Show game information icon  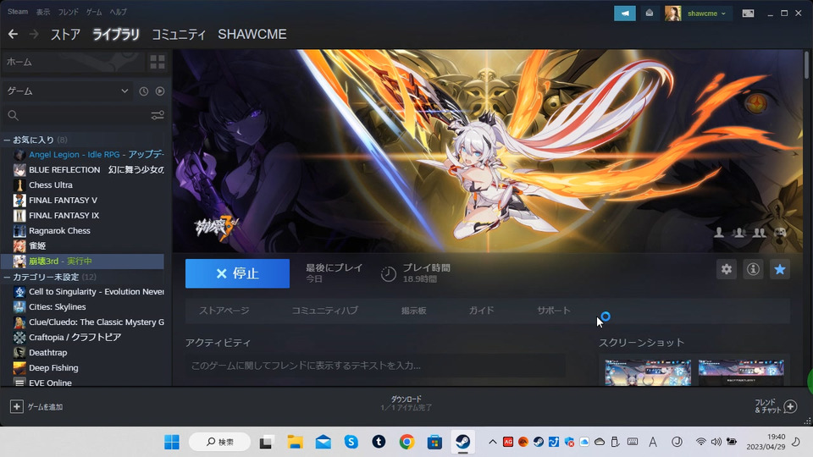[753, 269]
